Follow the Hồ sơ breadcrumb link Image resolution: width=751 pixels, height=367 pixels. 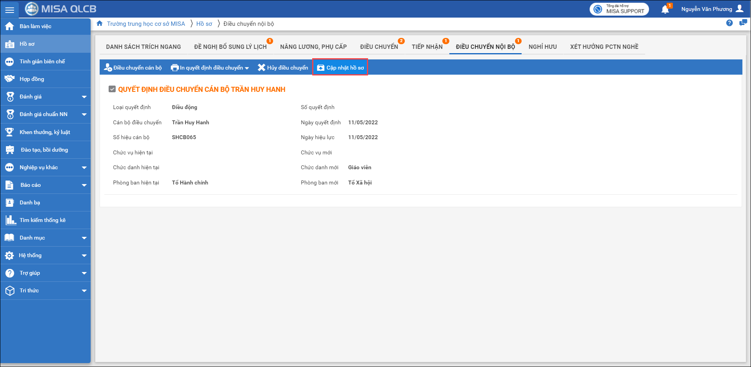click(x=204, y=24)
